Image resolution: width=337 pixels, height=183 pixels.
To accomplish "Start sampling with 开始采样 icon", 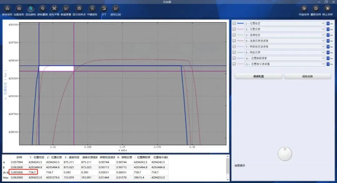I will tap(304, 8).
